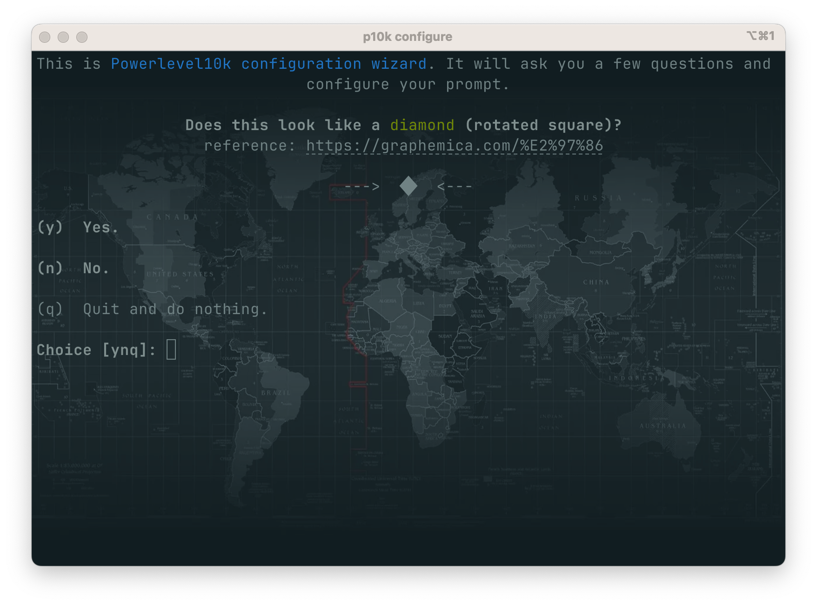Open the graphemica.com reference link
This screenshot has height=605, width=817.
tap(455, 146)
